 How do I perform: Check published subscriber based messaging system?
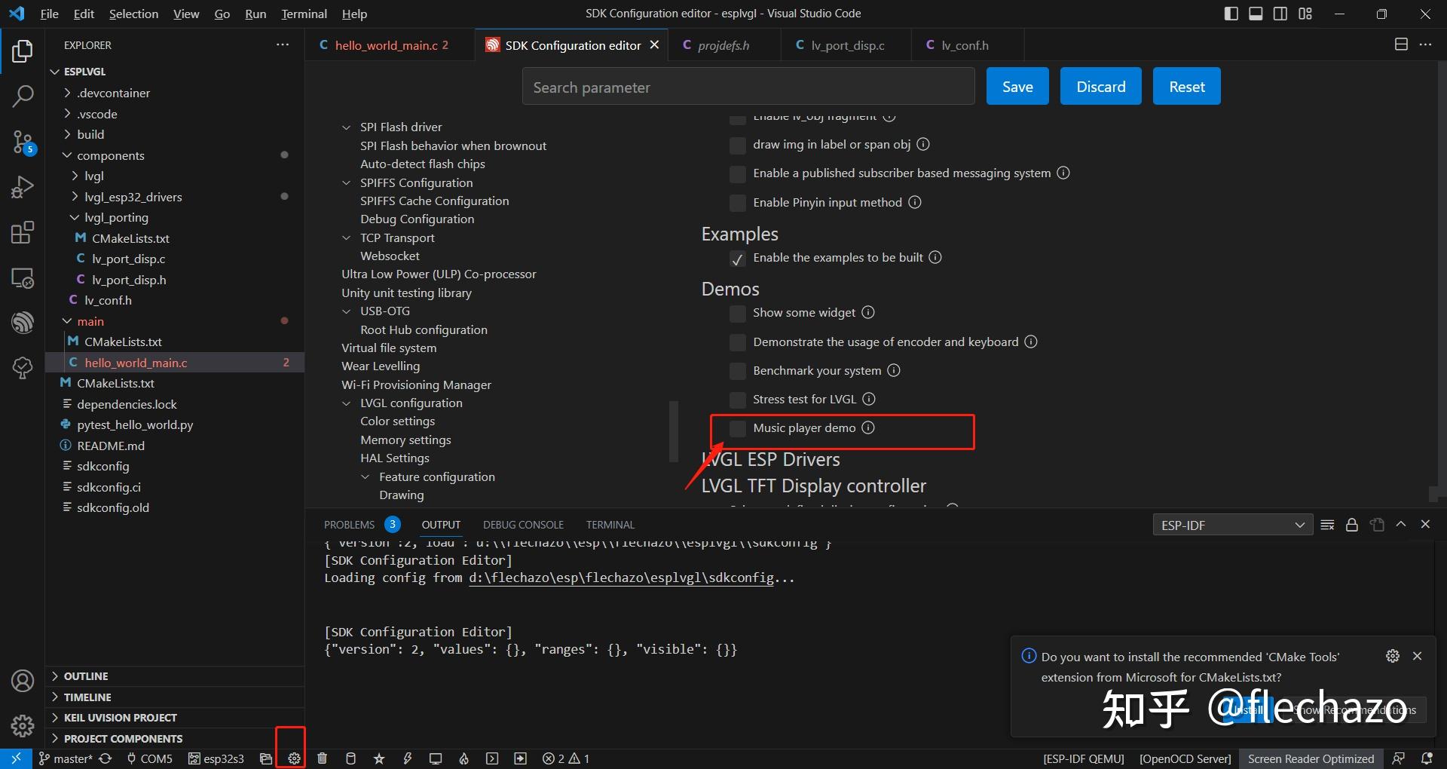[738, 174]
